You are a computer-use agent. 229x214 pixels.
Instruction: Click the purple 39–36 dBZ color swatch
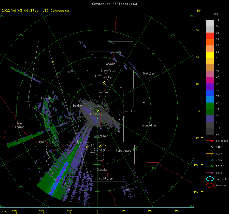tap(210, 87)
